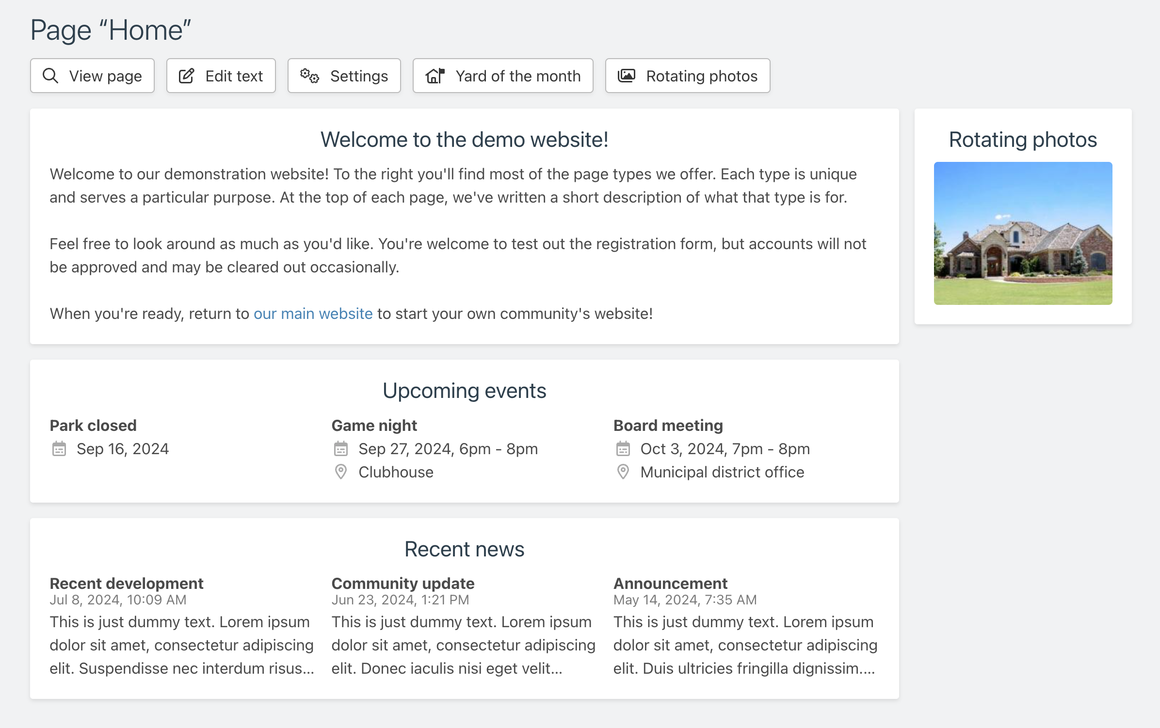The image size is (1160, 728).
Task: Follow the 'our main website' link
Action: pos(313,314)
